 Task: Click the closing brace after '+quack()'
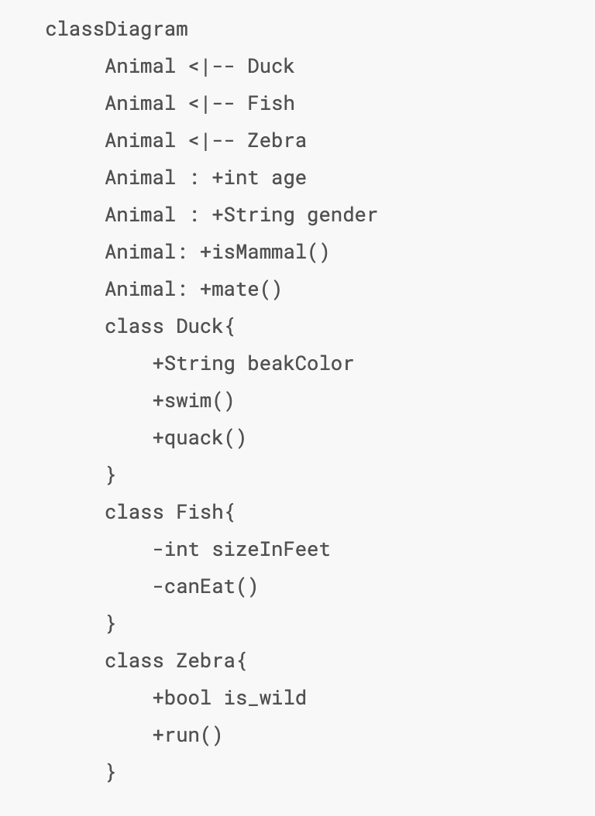pos(111,475)
